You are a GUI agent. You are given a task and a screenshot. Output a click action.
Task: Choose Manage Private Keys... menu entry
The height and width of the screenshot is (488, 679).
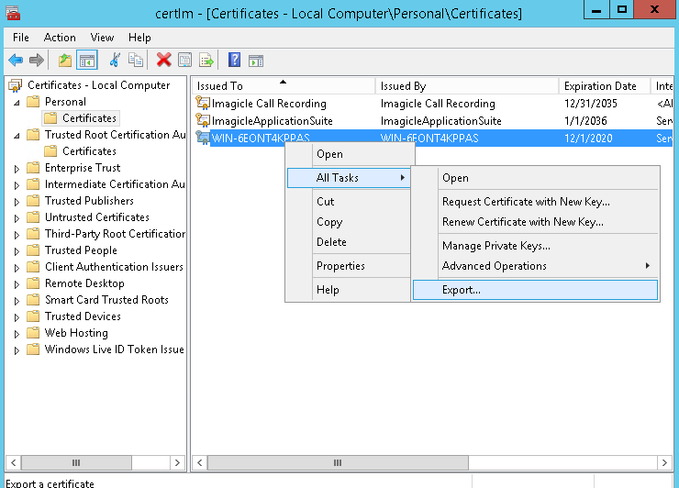[x=495, y=246]
